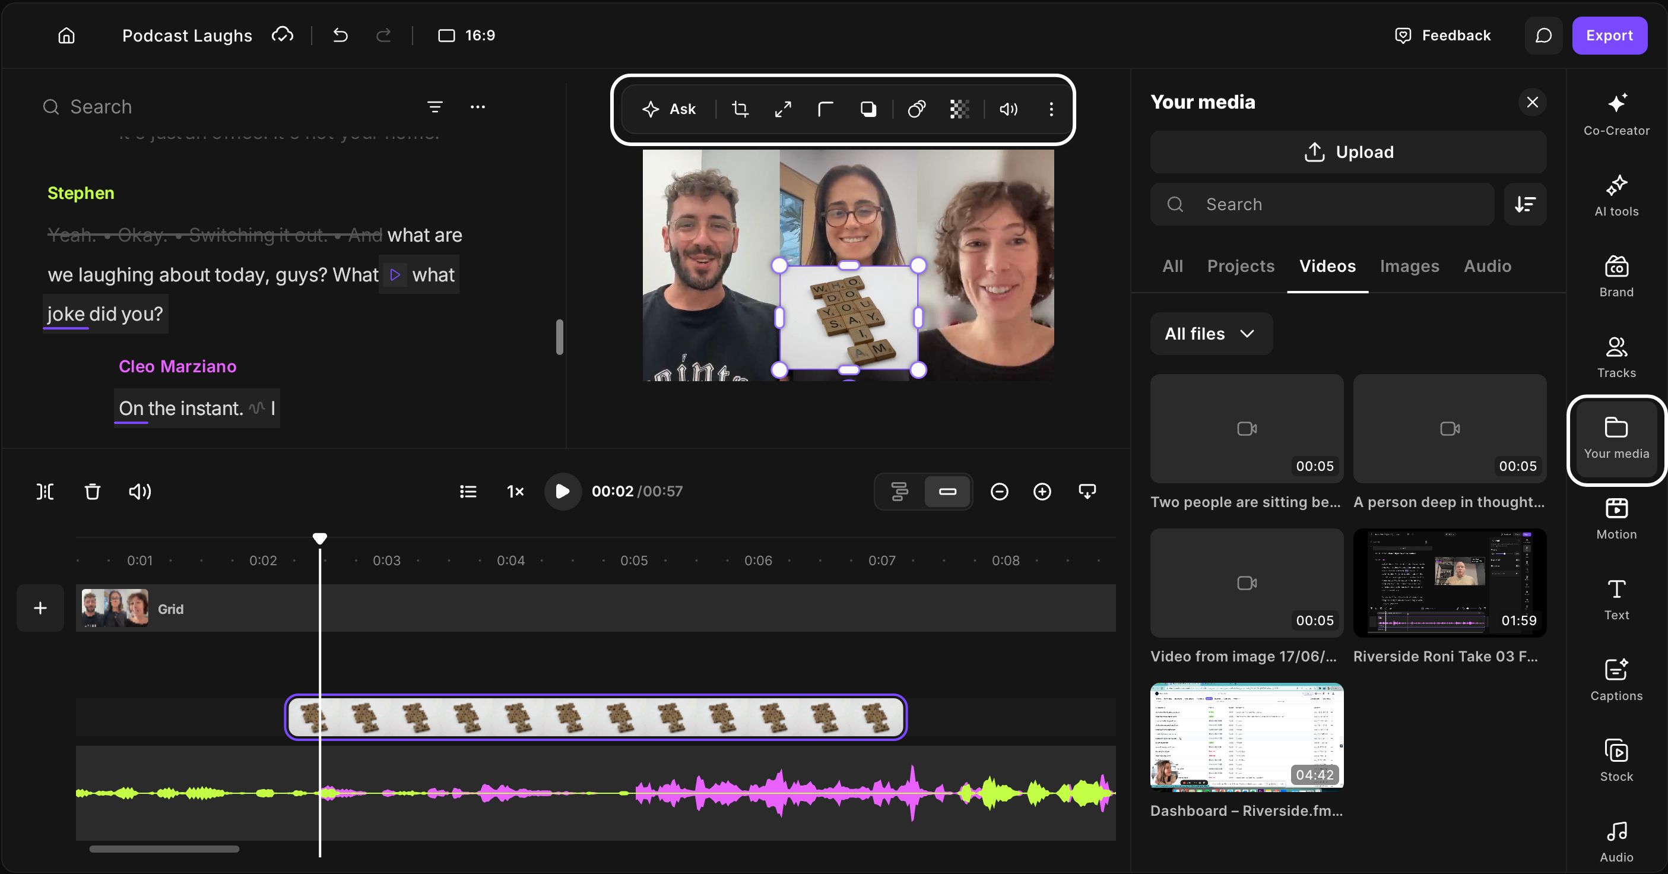Switch to single-track timeline view
Viewport: 1668px width, 874px height.
click(947, 492)
